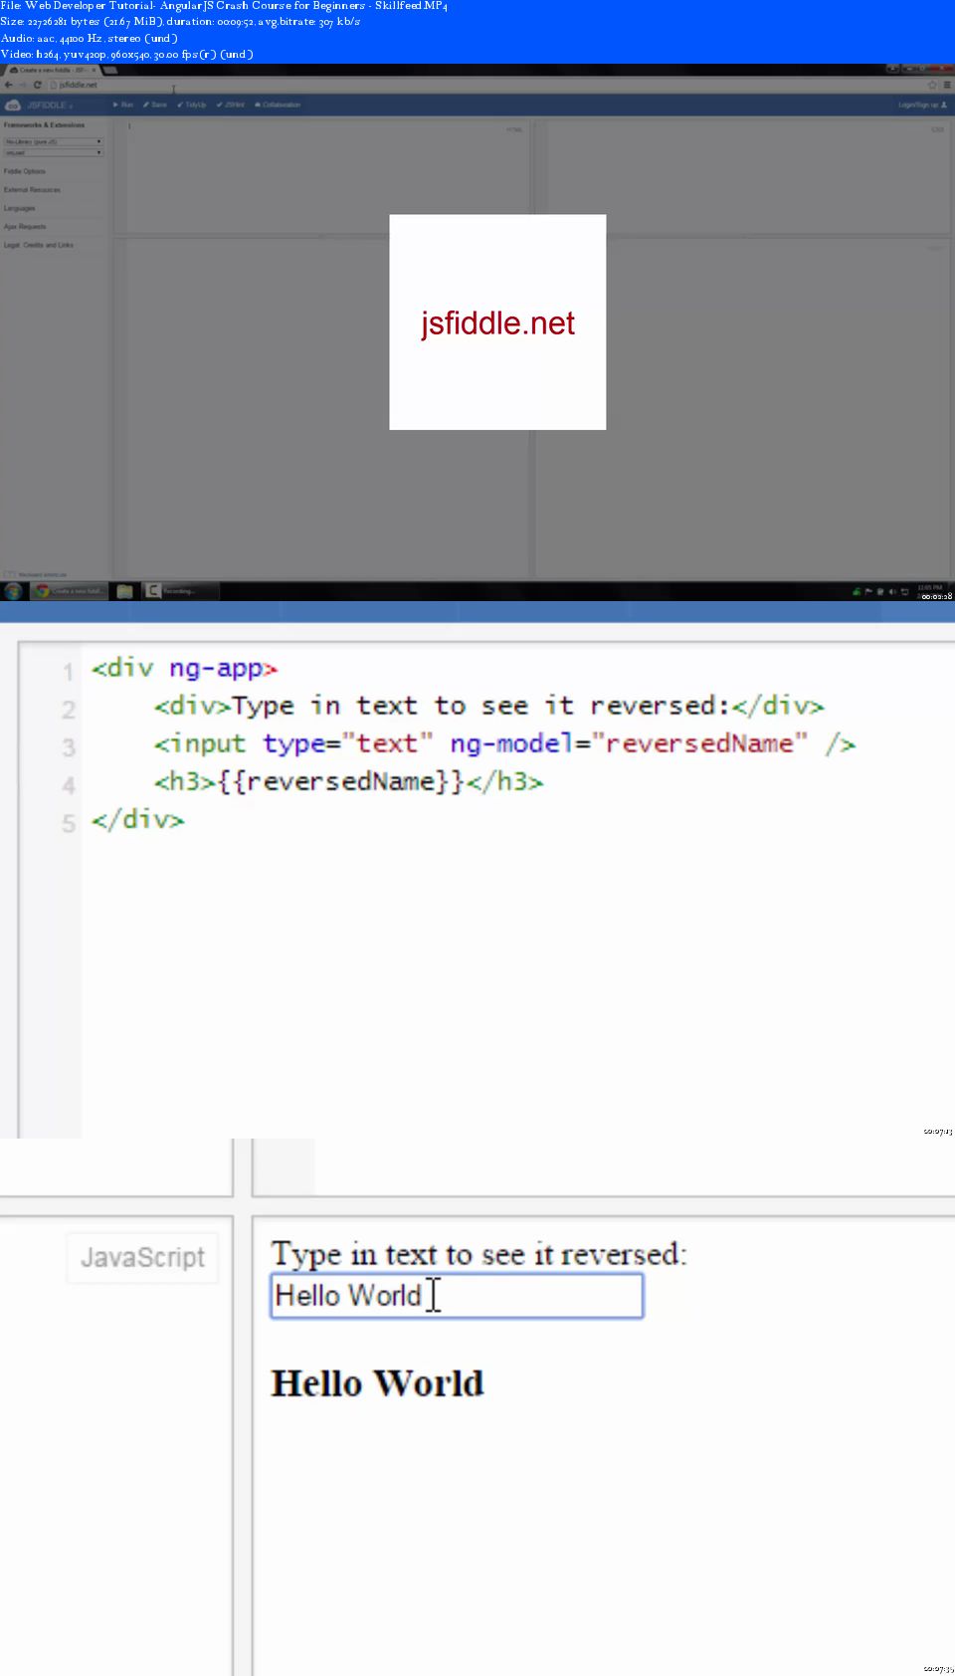The image size is (955, 1676).
Task: Expand the Languages section
Action: click(x=19, y=208)
